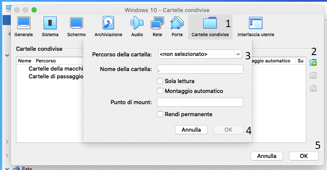Select the Cartelle condivise section

tap(210, 27)
